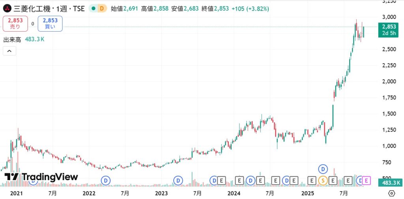Click the 483.3K volume label on axis
This screenshot has height=199, width=404.
[x=389, y=183]
